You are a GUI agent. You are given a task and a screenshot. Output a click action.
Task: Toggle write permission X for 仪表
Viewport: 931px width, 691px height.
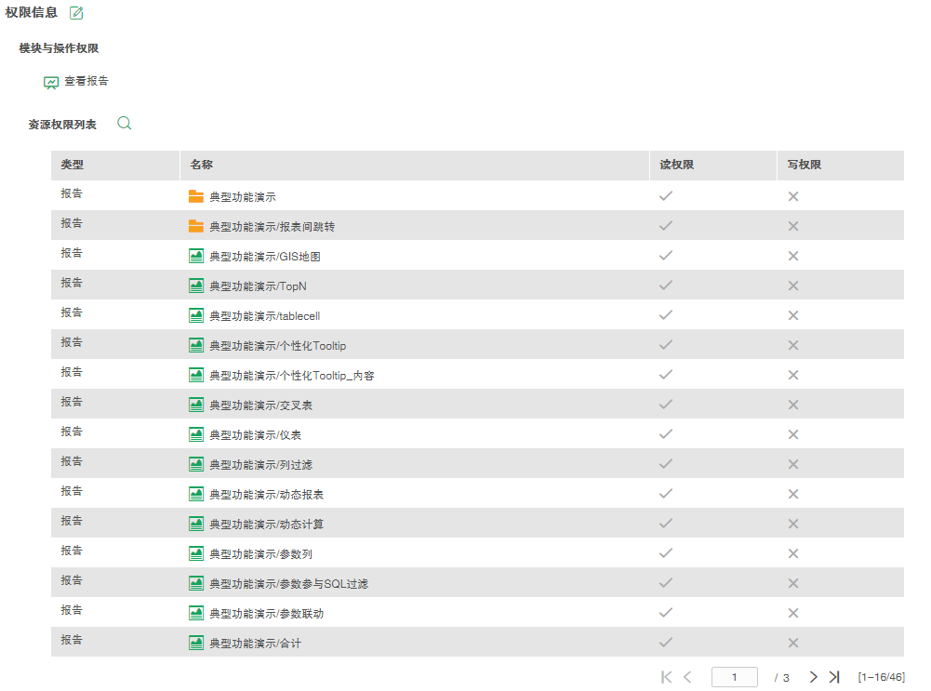tap(793, 434)
